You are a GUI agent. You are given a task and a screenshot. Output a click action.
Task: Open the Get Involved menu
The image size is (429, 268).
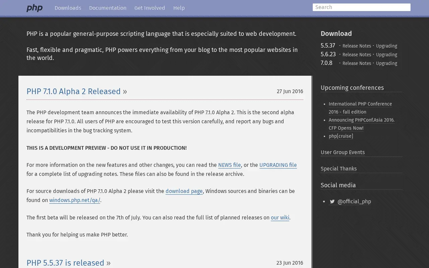pyautogui.click(x=149, y=8)
